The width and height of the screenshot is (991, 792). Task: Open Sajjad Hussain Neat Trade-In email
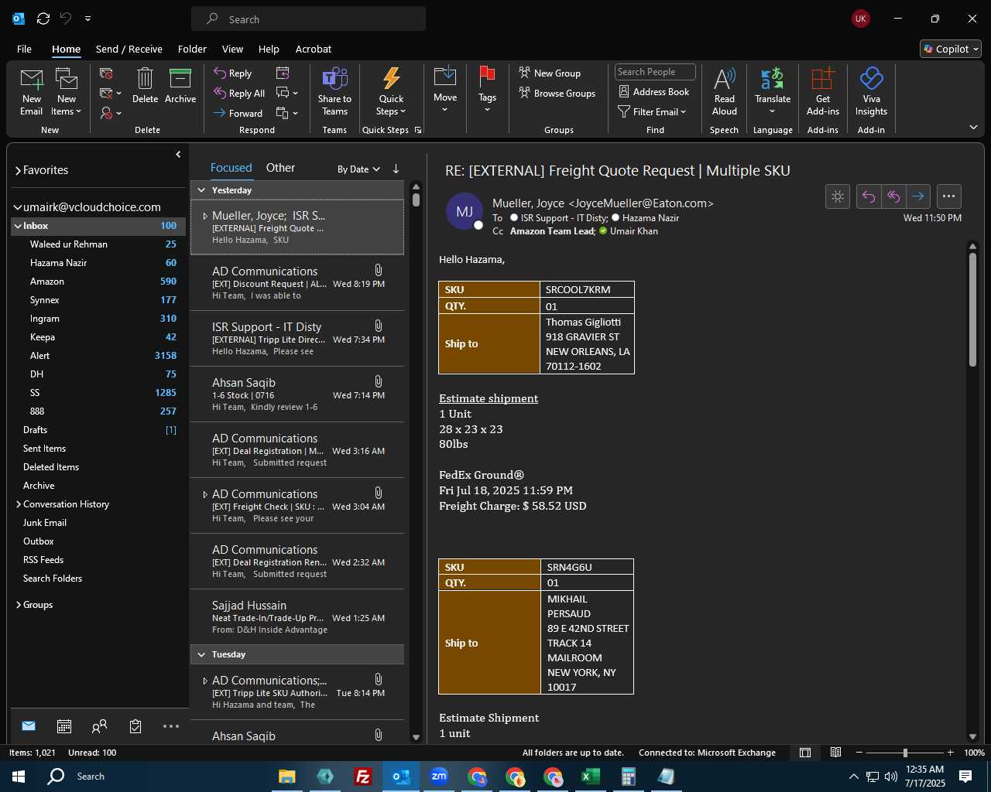[x=297, y=616]
